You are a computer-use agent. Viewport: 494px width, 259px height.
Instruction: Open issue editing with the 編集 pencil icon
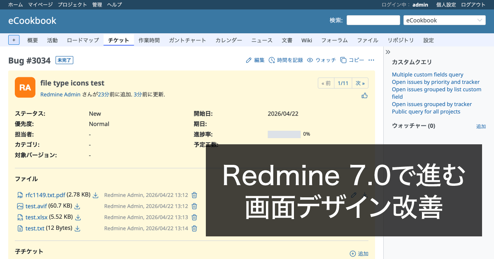[x=248, y=60]
